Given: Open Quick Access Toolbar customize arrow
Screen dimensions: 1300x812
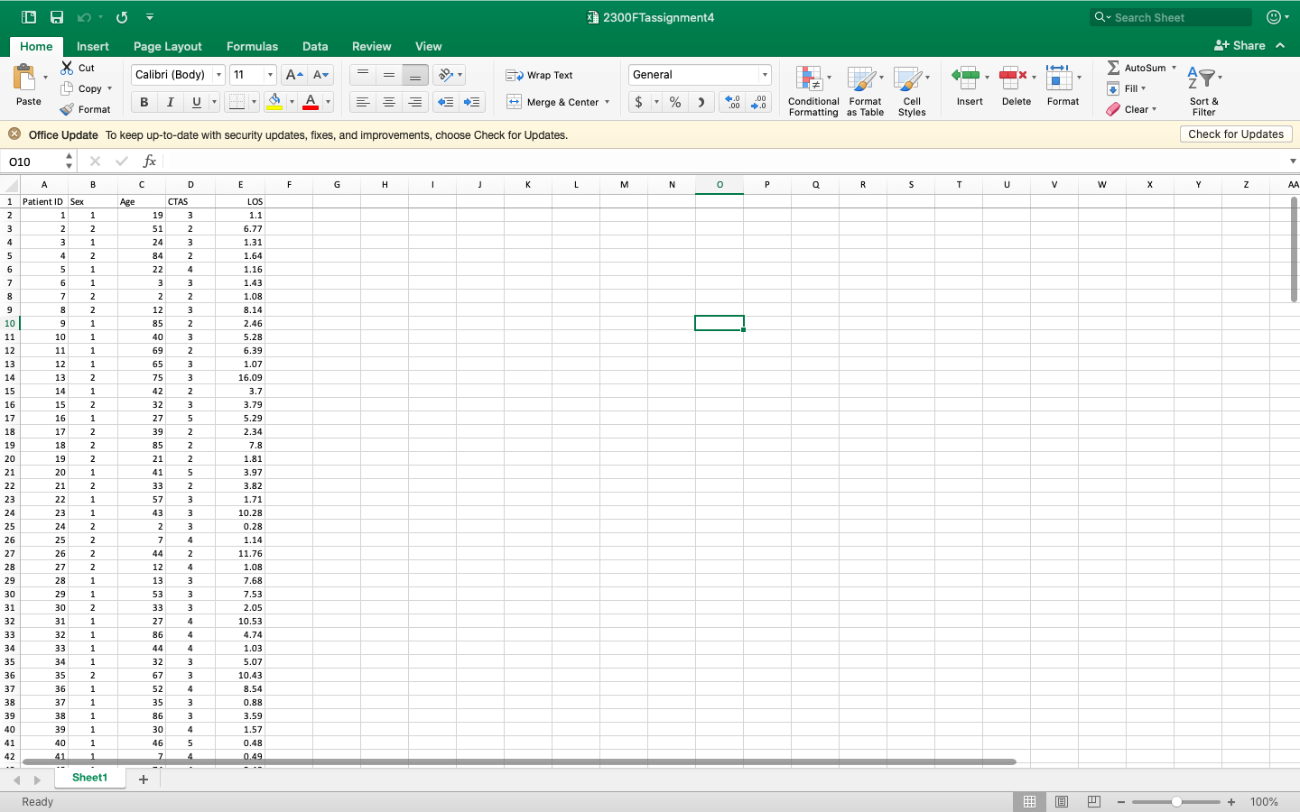Looking at the screenshot, I should point(150,17).
